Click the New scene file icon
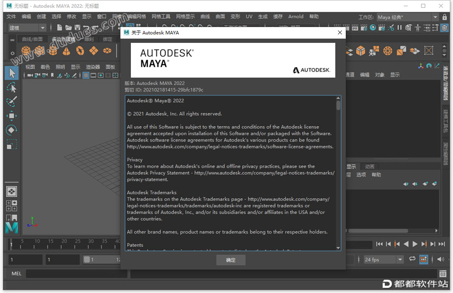Image resolution: width=453 pixels, height=293 pixels. [x=59, y=28]
